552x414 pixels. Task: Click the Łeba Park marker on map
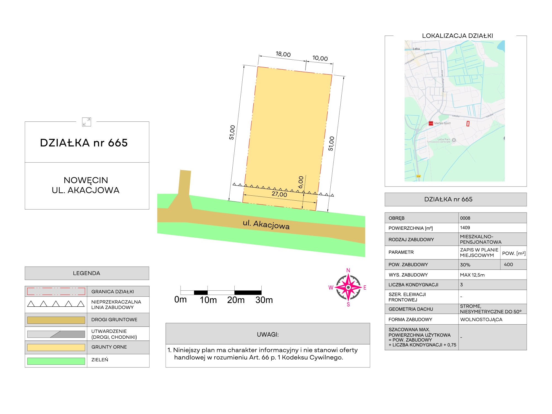pyautogui.click(x=454, y=140)
